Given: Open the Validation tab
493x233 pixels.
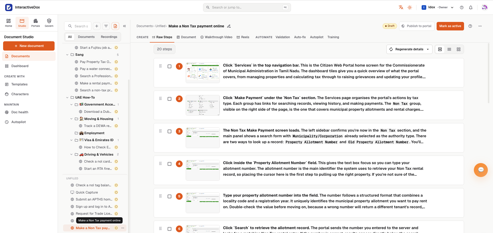Looking at the screenshot, I should 283,37.
